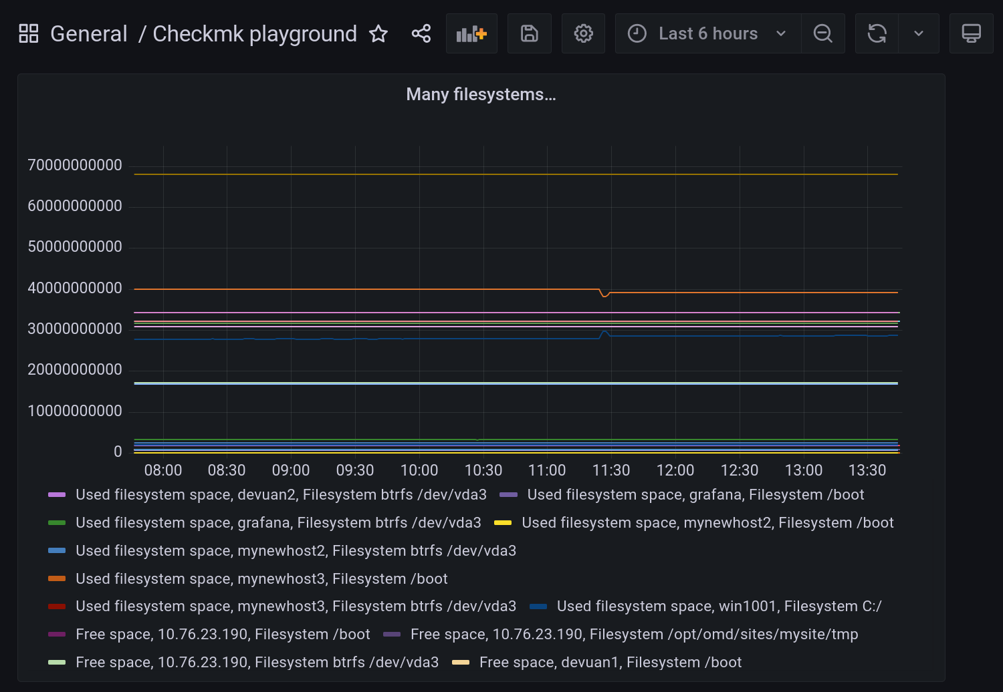Viewport: 1003px width, 692px height.
Task: Click the 08:00 x-axis time label
Action: [163, 470]
